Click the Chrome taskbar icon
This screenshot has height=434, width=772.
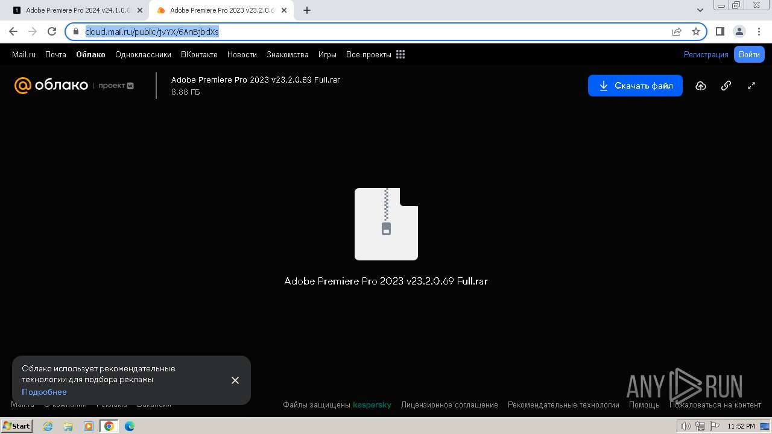pyautogui.click(x=109, y=426)
